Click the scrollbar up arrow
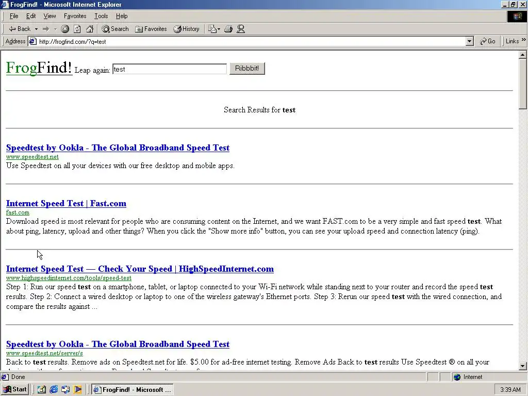Image resolution: width=528 pixels, height=396 pixels. 523,55
